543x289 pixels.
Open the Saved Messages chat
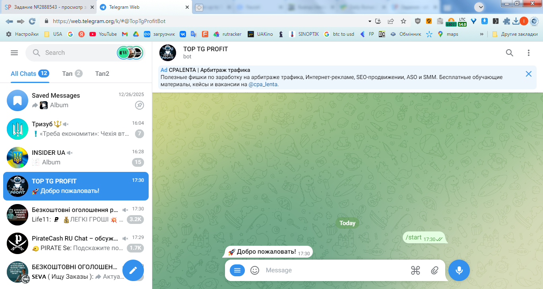(x=76, y=100)
